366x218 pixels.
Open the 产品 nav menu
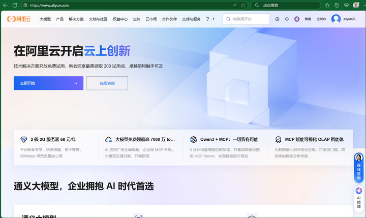coord(60,19)
